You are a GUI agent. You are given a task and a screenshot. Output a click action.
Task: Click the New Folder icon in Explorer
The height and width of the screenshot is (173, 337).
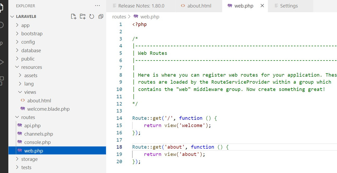pyautogui.click(x=83, y=17)
